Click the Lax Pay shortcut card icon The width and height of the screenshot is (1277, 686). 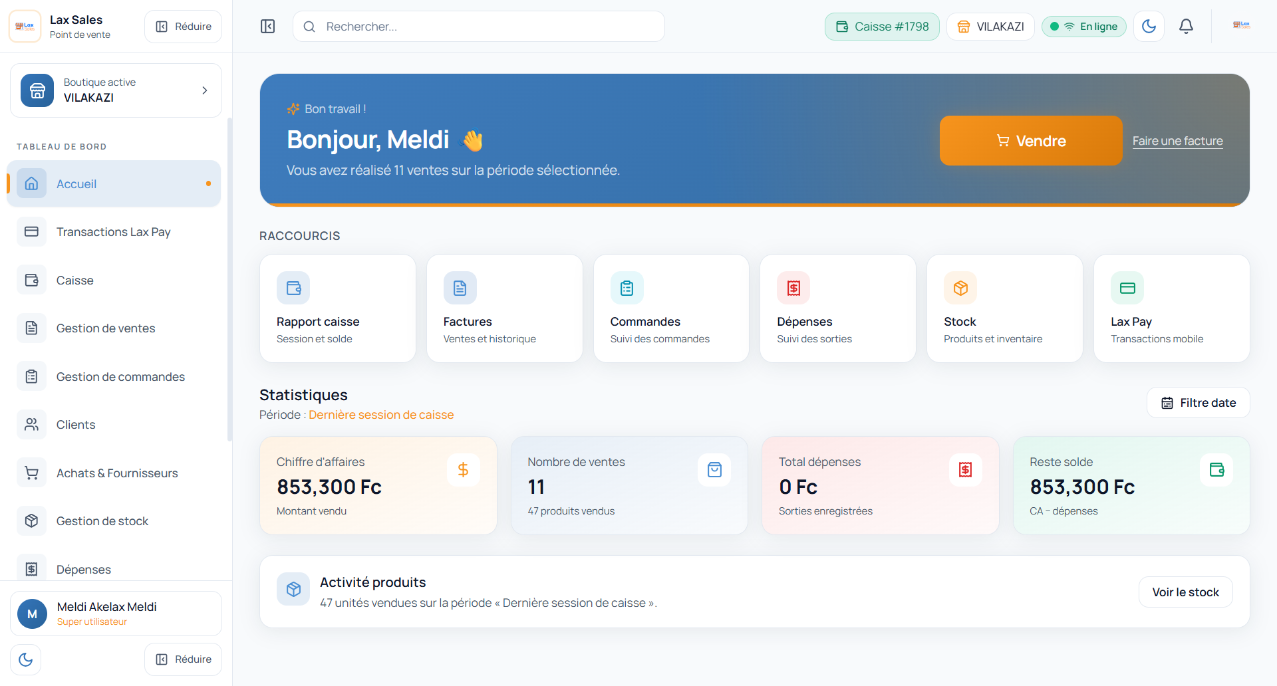[x=1127, y=288]
